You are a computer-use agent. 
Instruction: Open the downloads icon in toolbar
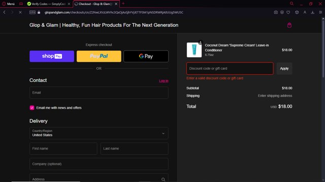313,12
